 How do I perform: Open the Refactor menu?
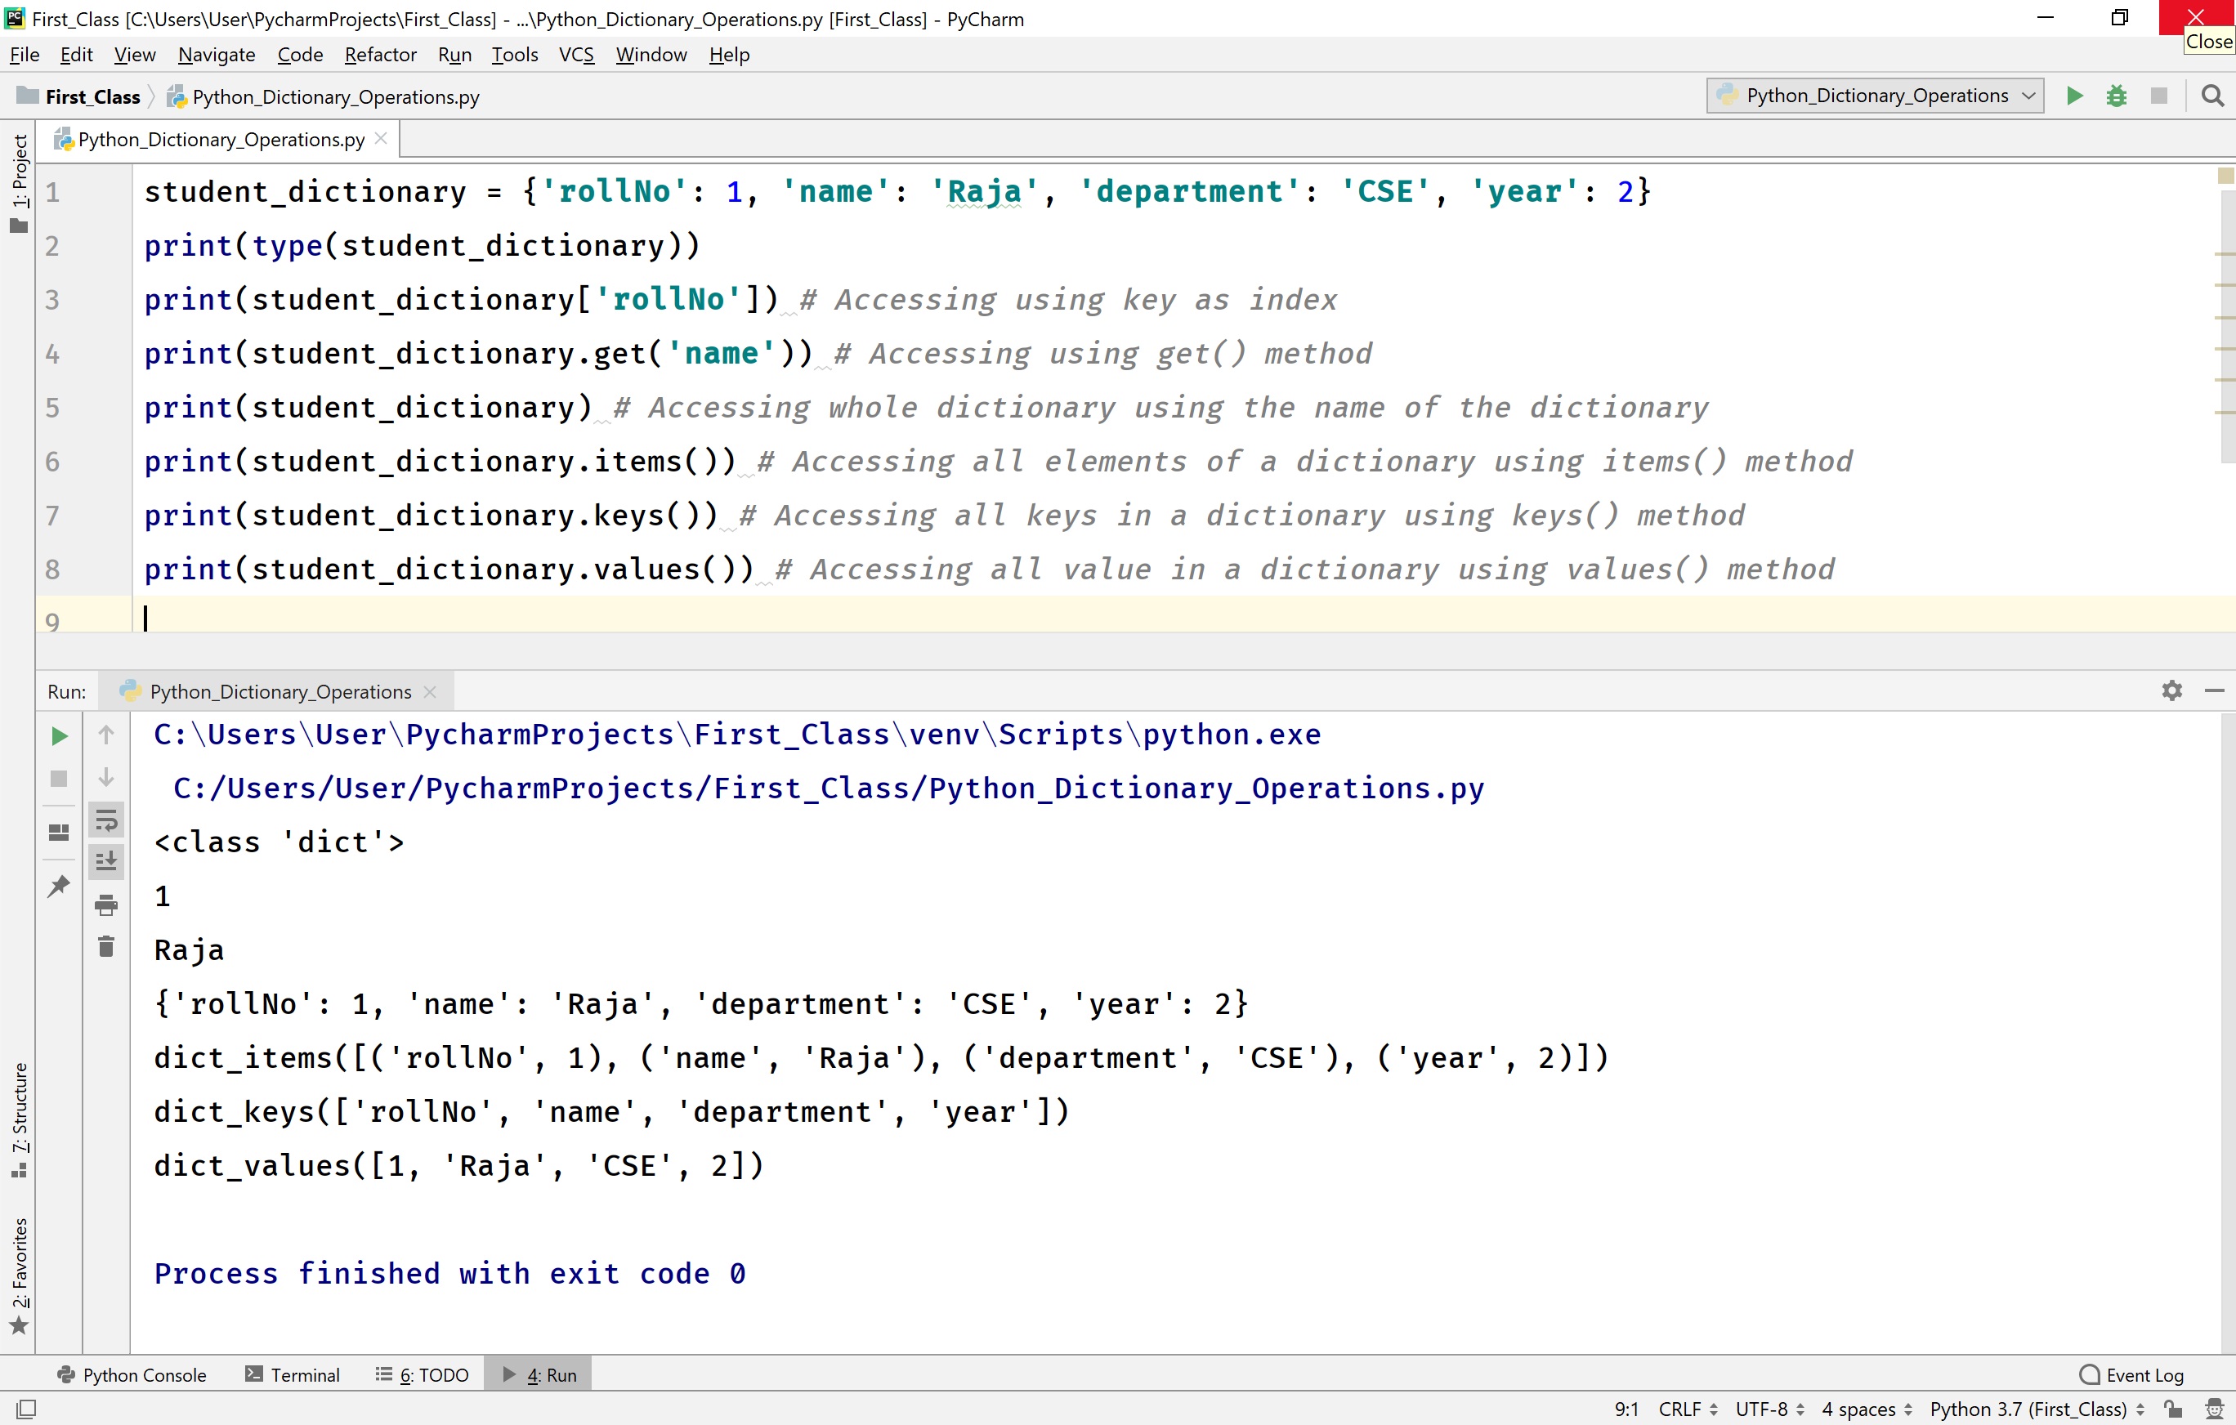(x=380, y=55)
